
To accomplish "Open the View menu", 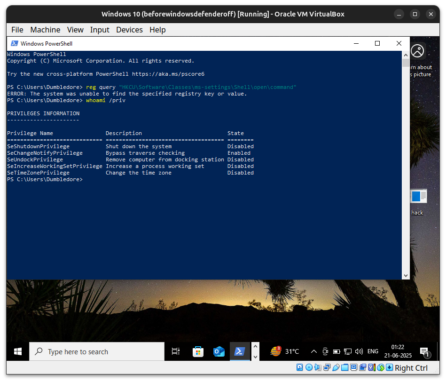I will (75, 30).
